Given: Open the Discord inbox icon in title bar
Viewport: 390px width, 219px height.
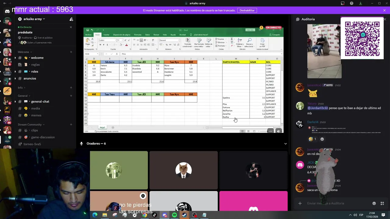Looking at the screenshot, I should pyautogui.click(x=343, y=3).
